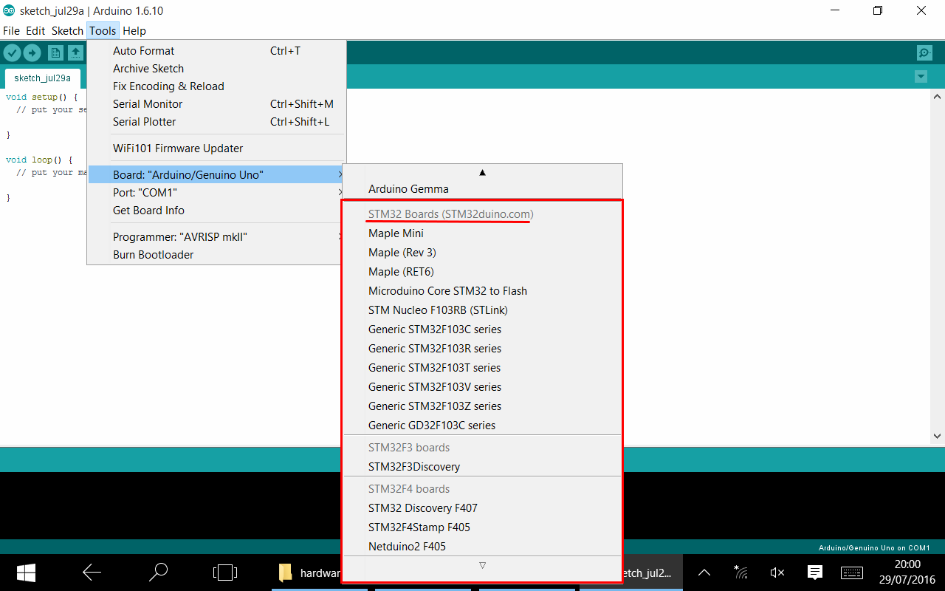Image resolution: width=945 pixels, height=591 pixels.
Task: Select Fix Encoding & Reload
Action: tap(216, 86)
